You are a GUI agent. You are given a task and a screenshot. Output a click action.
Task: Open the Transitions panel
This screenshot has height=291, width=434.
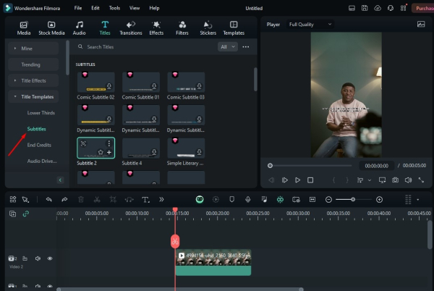point(130,28)
